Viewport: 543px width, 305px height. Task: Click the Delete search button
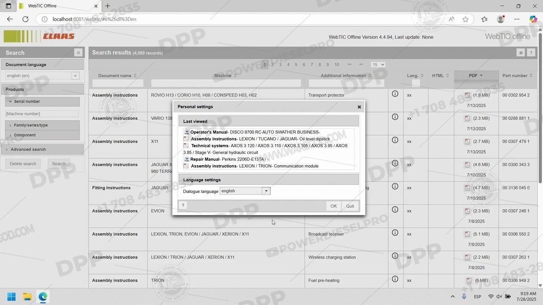tap(23, 164)
